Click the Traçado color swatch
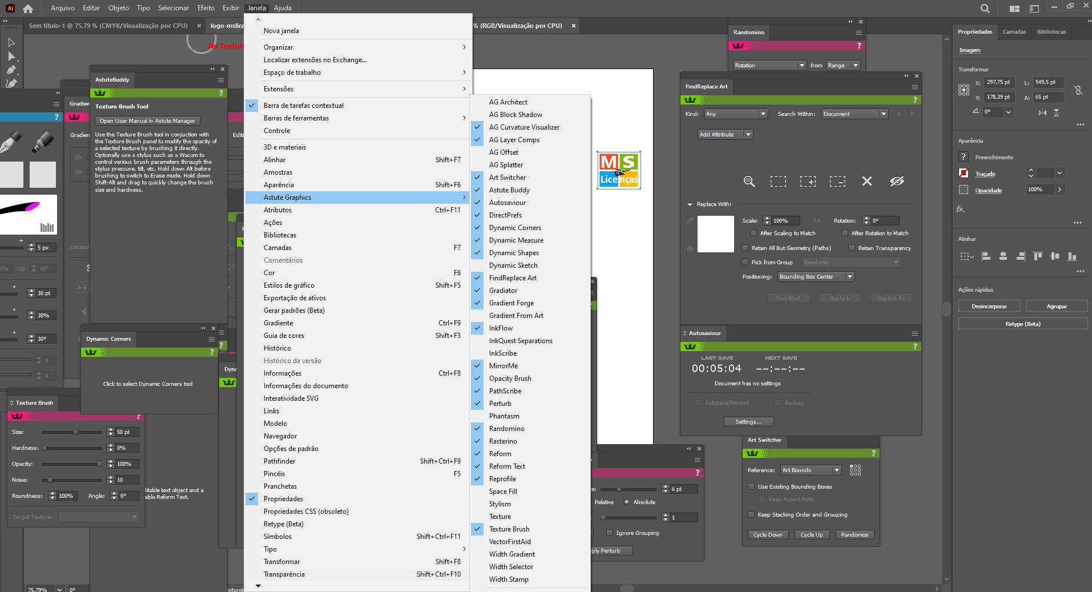1092x592 pixels. (x=963, y=174)
